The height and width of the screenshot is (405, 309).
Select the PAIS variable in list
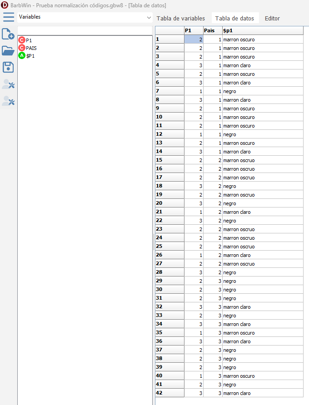[x=31, y=48]
